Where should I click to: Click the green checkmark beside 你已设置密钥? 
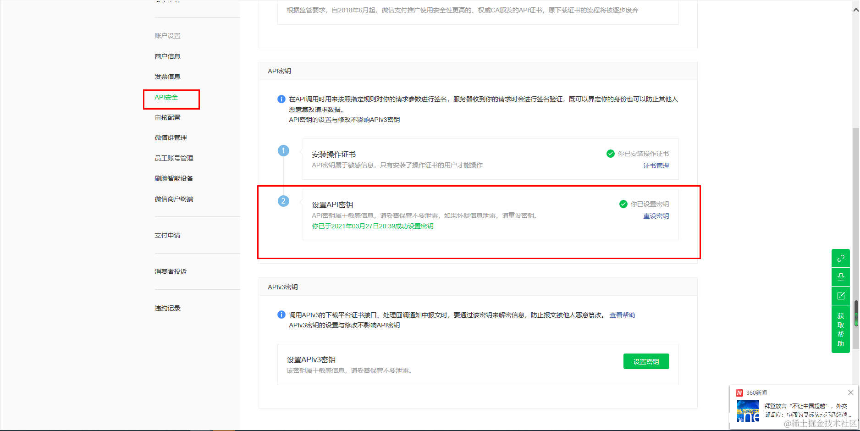click(x=623, y=204)
